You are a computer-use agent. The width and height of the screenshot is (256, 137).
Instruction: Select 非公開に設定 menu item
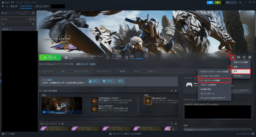pos(214,89)
